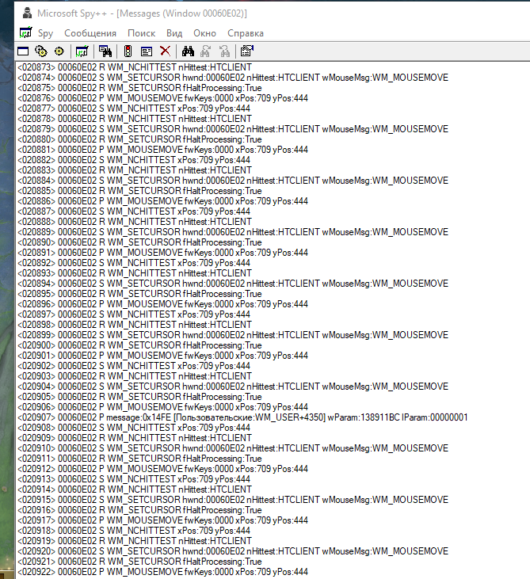The height and width of the screenshot is (579, 530).
Task: Select log line <020899> WM_SETCURSOR
Action: [x=233, y=335]
